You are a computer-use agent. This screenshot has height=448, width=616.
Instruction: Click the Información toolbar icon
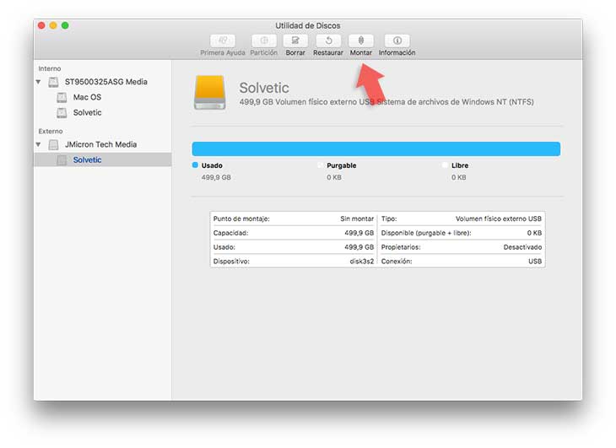click(x=397, y=40)
